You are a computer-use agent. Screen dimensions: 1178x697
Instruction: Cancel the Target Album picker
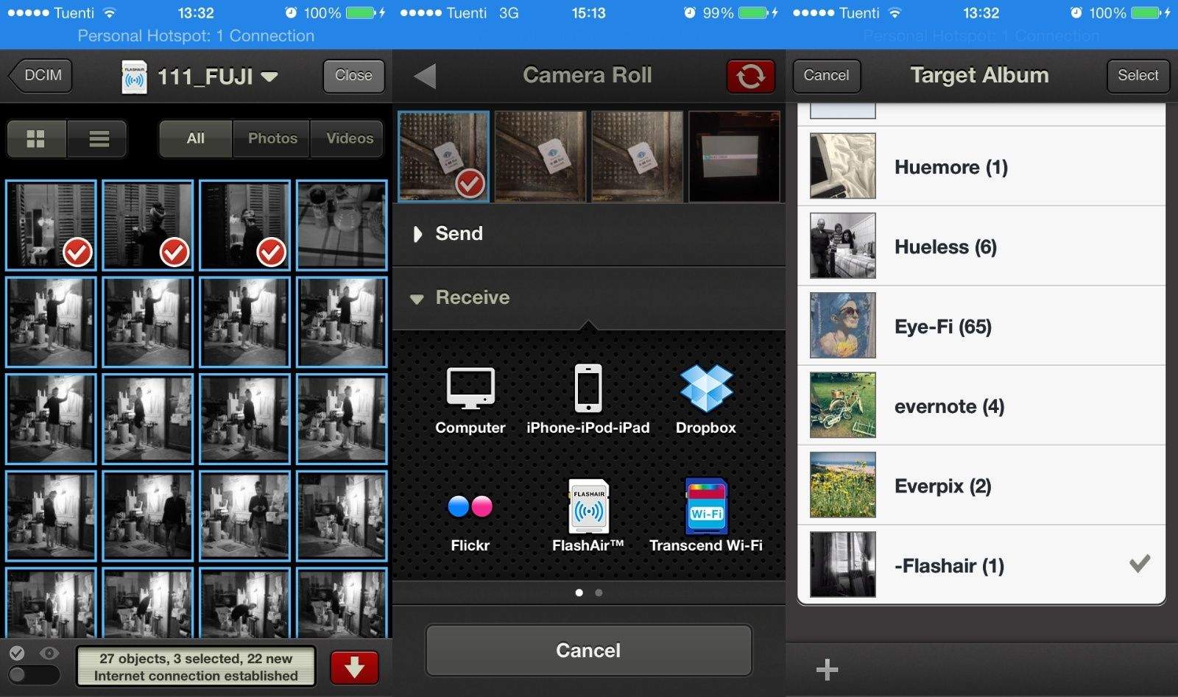[826, 75]
